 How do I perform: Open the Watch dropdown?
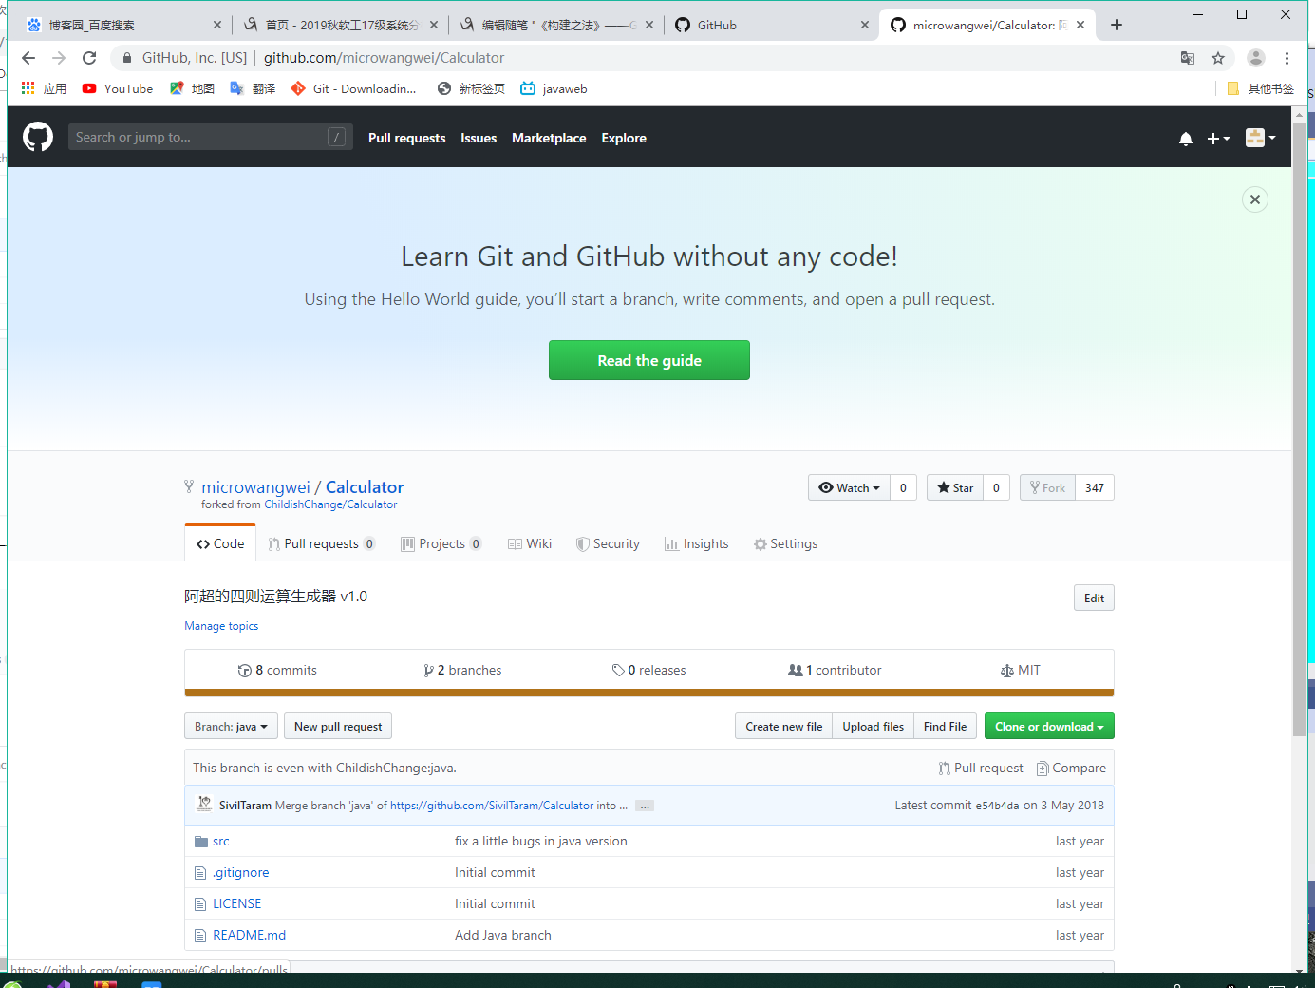[850, 487]
